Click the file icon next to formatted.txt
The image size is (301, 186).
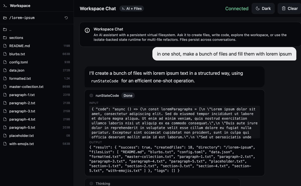pos(5,79)
